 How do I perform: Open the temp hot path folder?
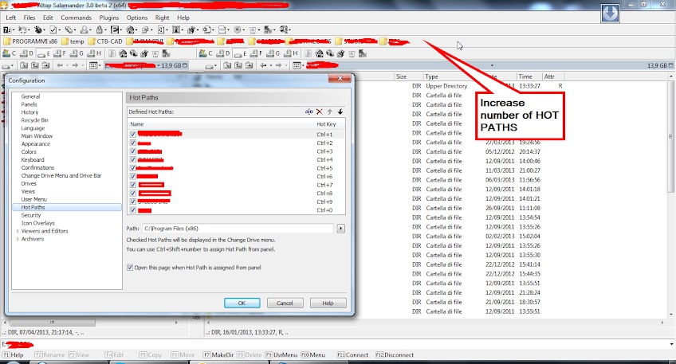click(73, 41)
